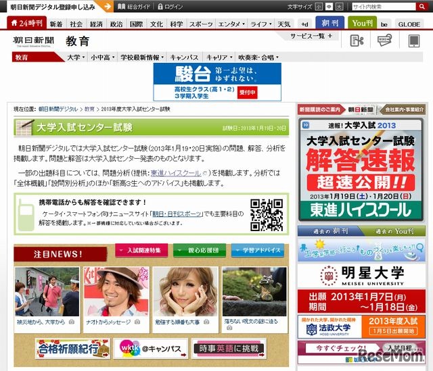
Task: Click the 駿台 advertisement banner
Action: pyautogui.click(x=217, y=82)
